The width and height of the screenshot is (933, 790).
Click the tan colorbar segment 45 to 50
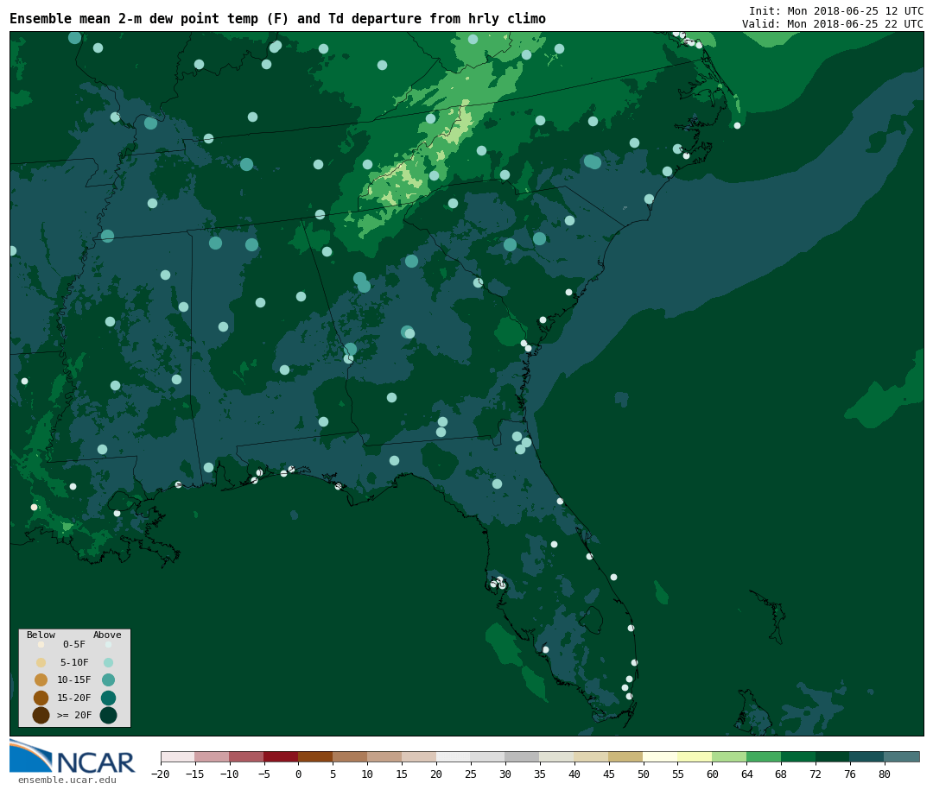tap(626, 756)
